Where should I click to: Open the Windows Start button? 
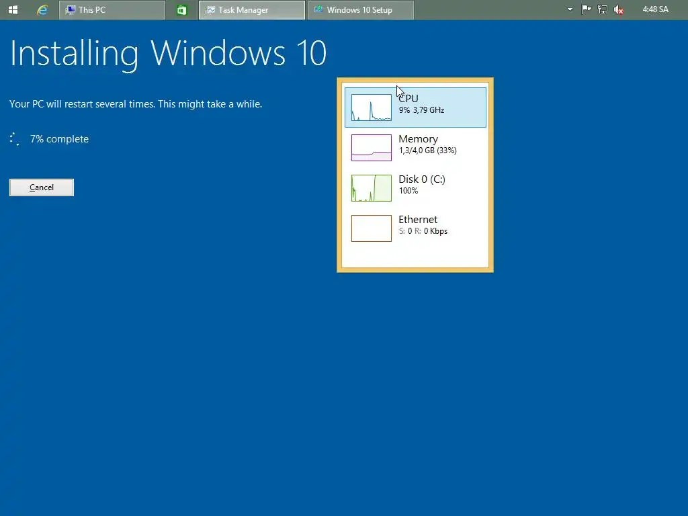(13, 9)
